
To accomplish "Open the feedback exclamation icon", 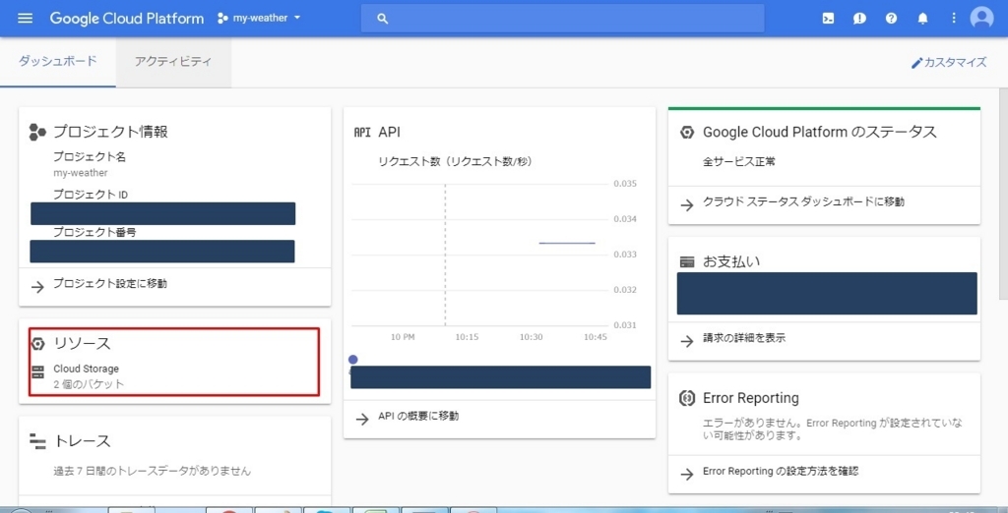I will (859, 19).
